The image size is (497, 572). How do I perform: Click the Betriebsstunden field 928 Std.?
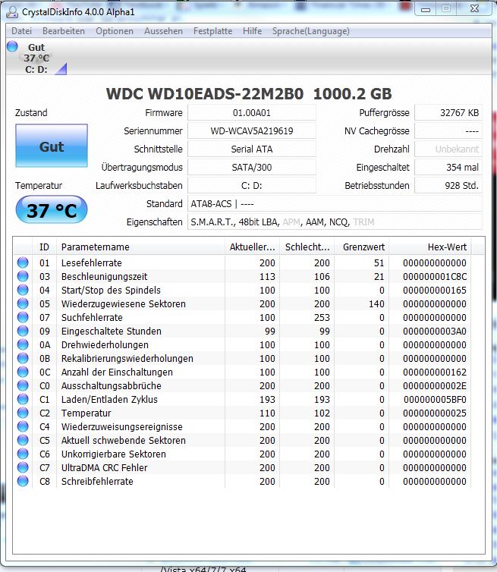tap(448, 186)
